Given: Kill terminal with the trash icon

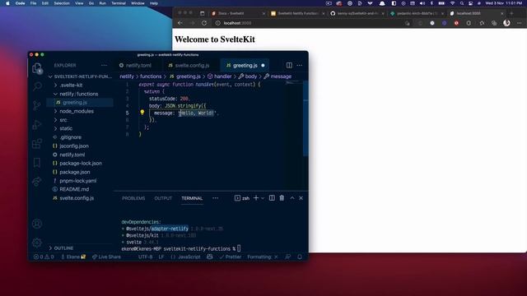Looking at the screenshot, I should pos(282,198).
